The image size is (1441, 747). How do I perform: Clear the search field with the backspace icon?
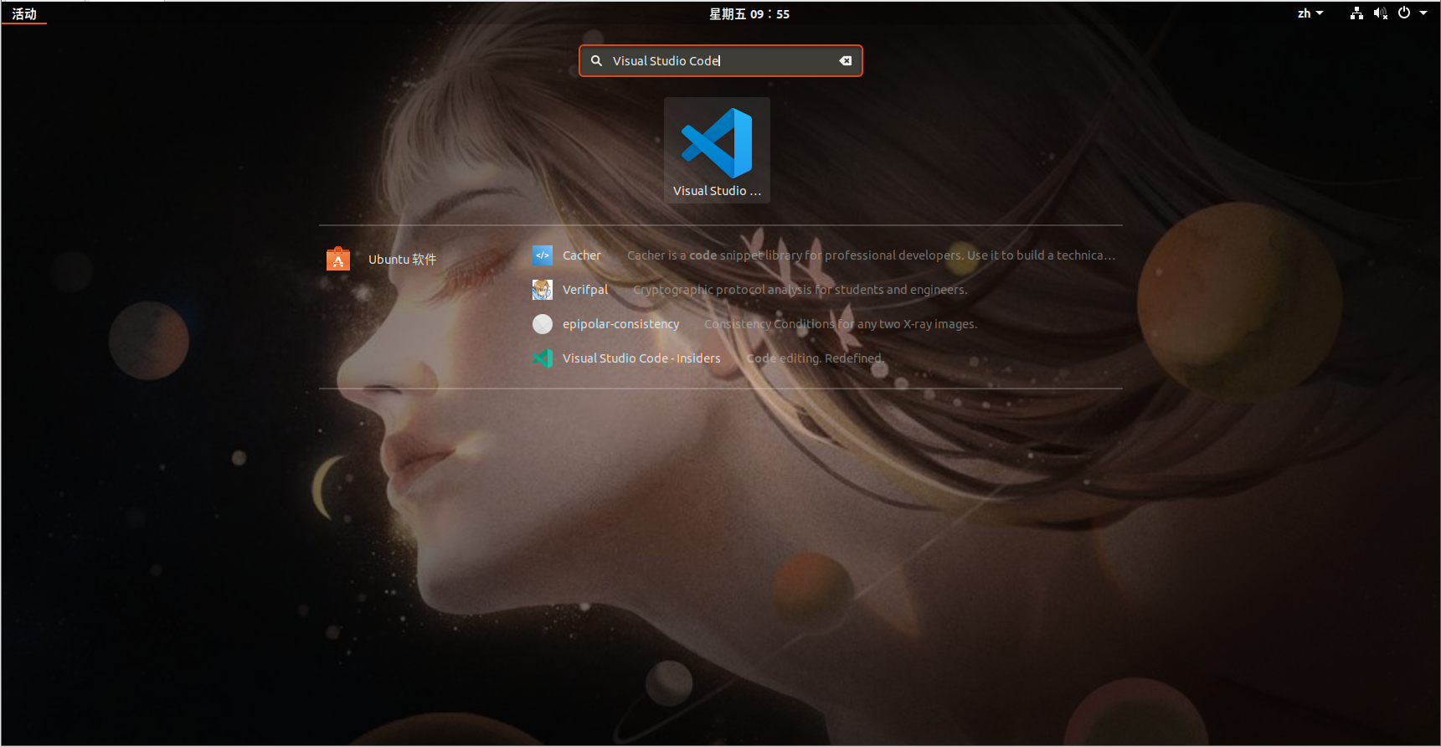click(x=846, y=61)
